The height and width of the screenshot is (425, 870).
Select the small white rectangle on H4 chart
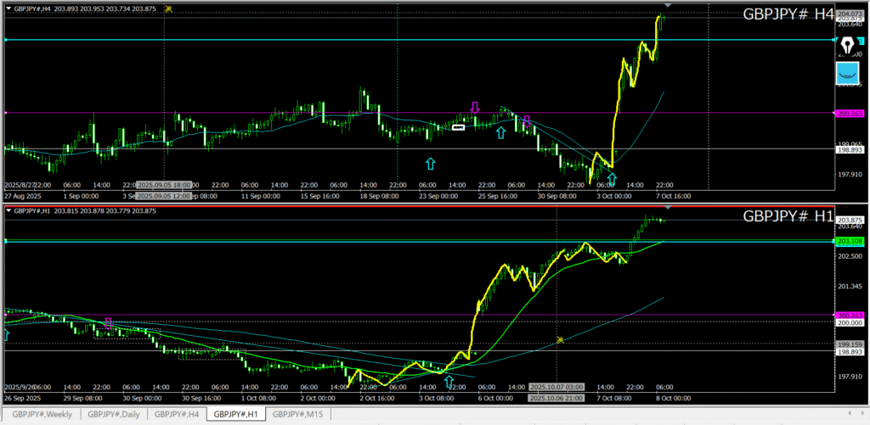point(459,127)
